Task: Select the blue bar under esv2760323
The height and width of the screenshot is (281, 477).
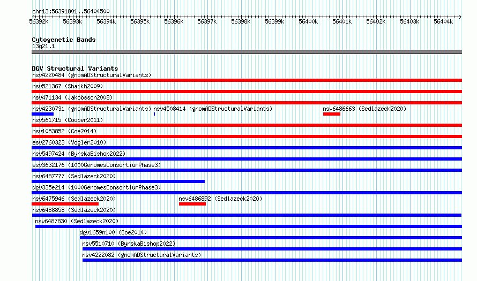Action: pos(247,148)
